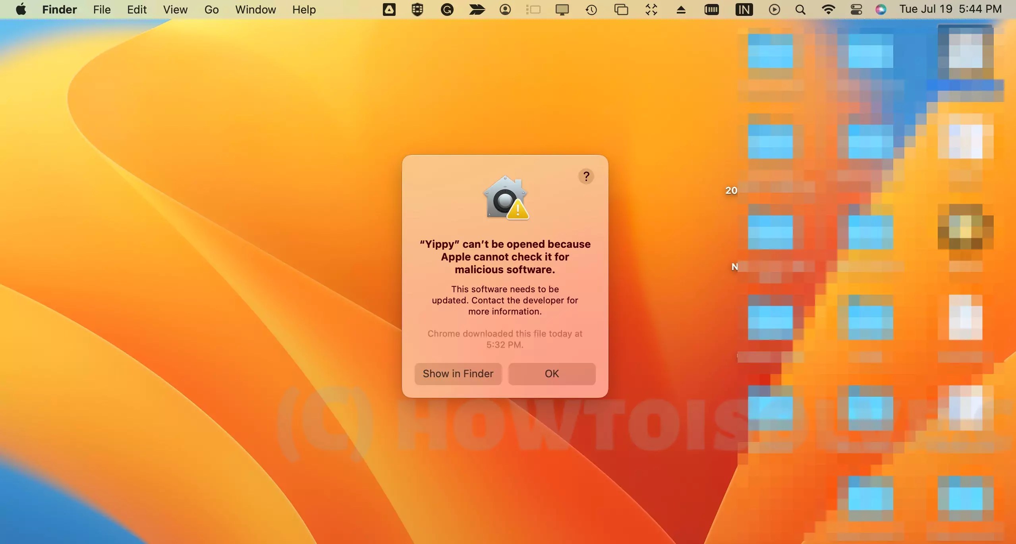Click the Show in Finder button
Screen dimensions: 1016x544
457,374
